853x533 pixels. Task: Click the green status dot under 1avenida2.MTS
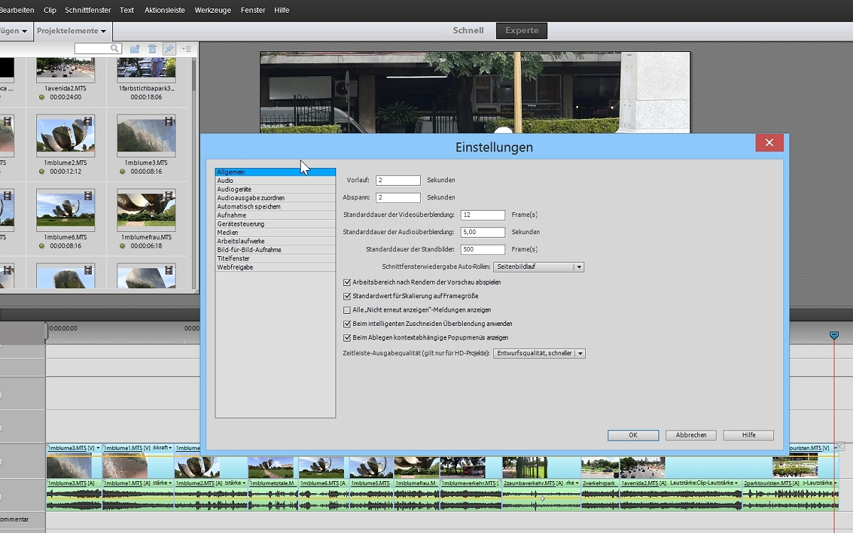pos(42,97)
